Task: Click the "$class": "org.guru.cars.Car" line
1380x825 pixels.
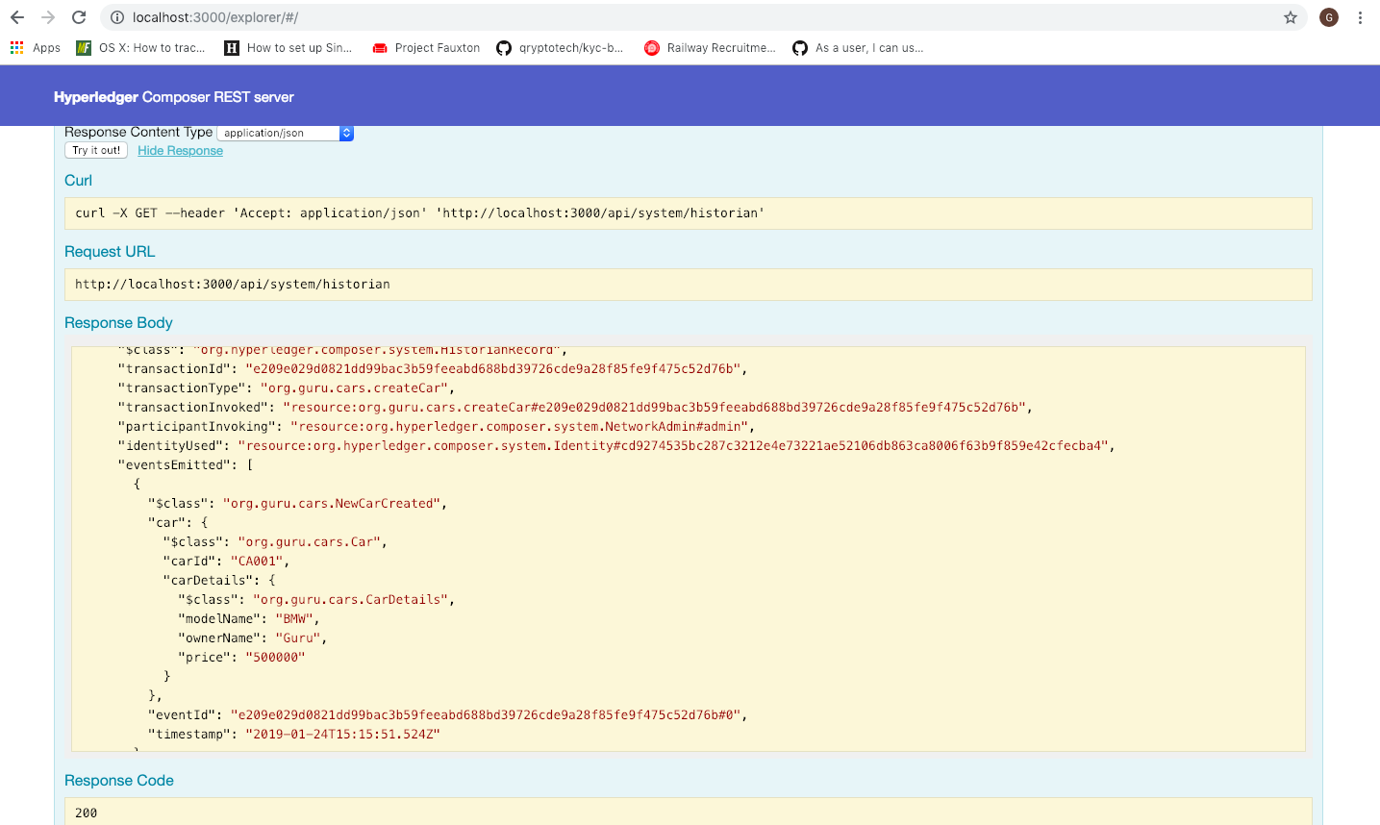Action: 275,542
